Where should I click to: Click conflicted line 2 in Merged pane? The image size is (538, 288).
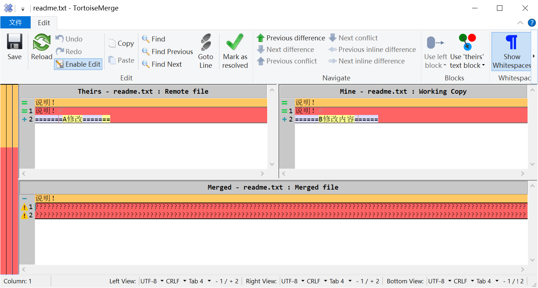(281, 215)
